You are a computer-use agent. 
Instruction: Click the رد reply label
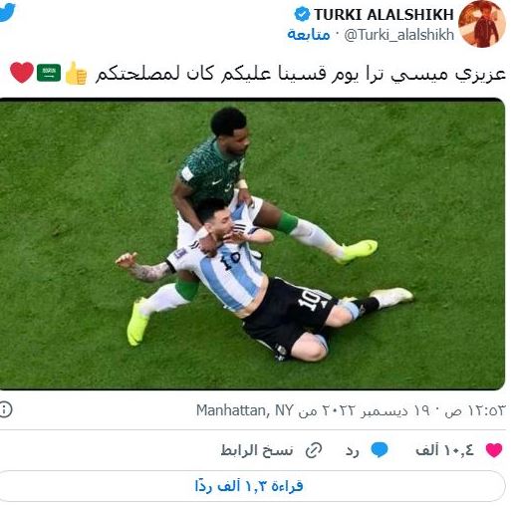pos(353,451)
